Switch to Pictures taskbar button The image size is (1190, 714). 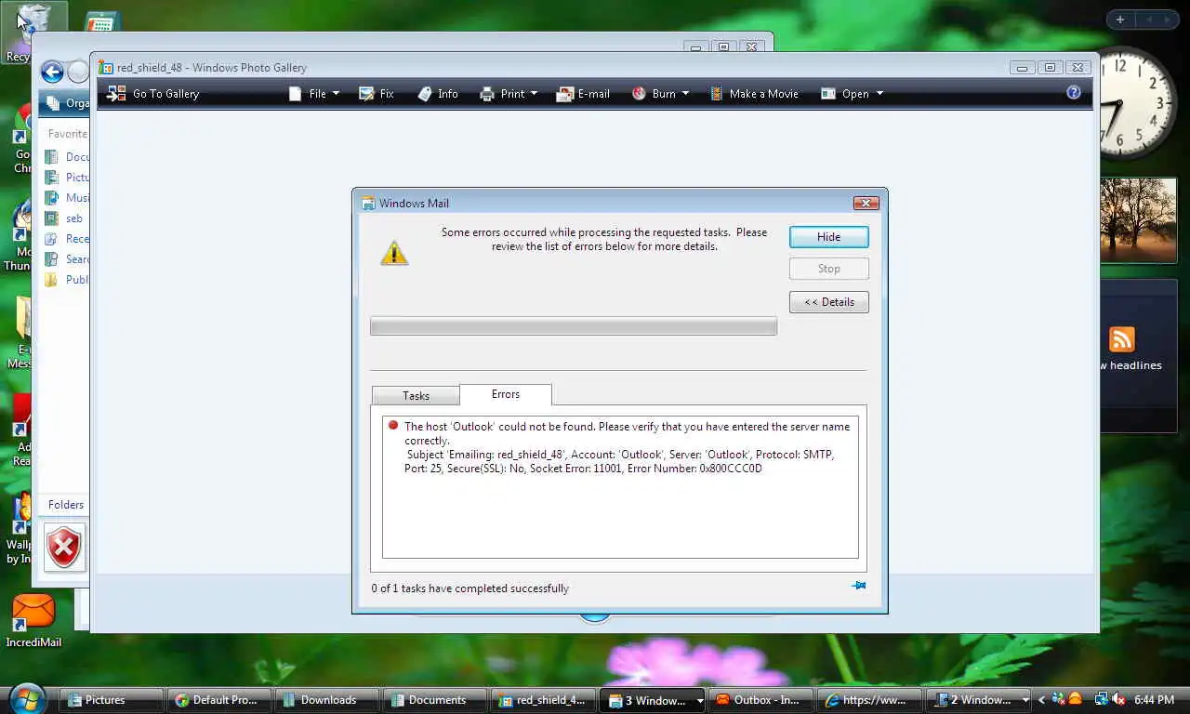point(112,700)
